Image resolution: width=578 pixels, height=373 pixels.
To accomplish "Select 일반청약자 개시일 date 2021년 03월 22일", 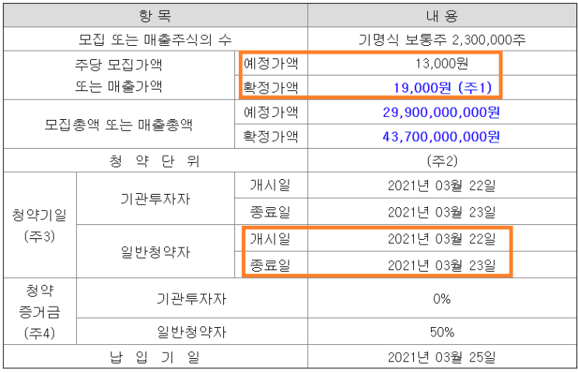I will 442,239.
